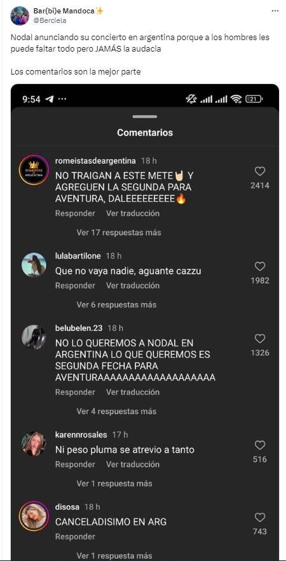Image resolution: width=286 pixels, height=561 pixels.
Task: Like the romeistasdeargentina comment with heart icon
Action: (260, 171)
